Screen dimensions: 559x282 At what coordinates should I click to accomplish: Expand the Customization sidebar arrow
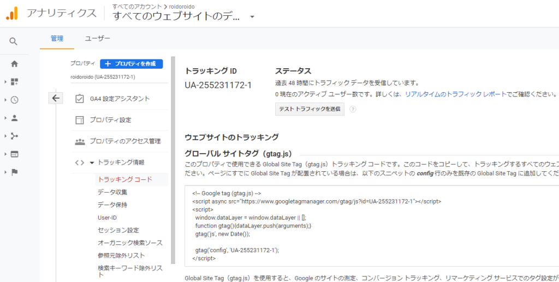click(x=5, y=82)
